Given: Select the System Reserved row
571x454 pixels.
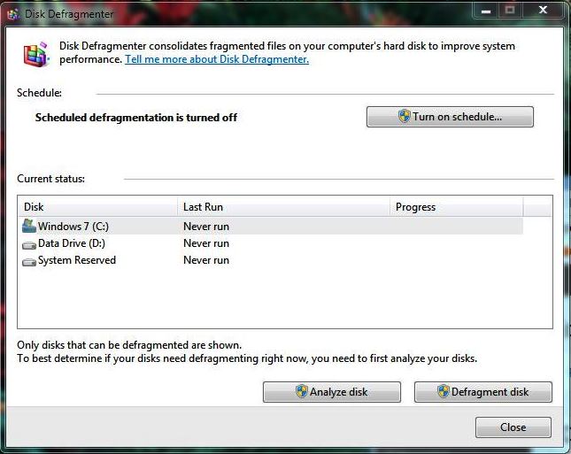Looking at the screenshot, I should [271, 260].
